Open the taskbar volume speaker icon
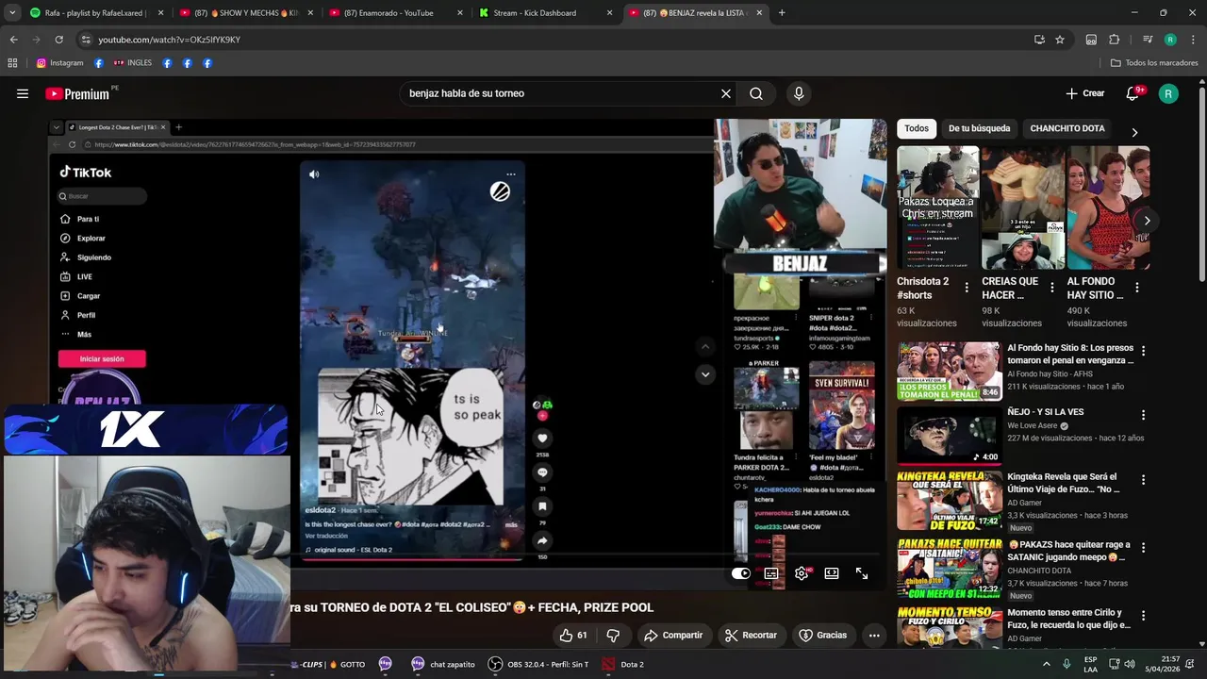1207x679 pixels. (1130, 664)
